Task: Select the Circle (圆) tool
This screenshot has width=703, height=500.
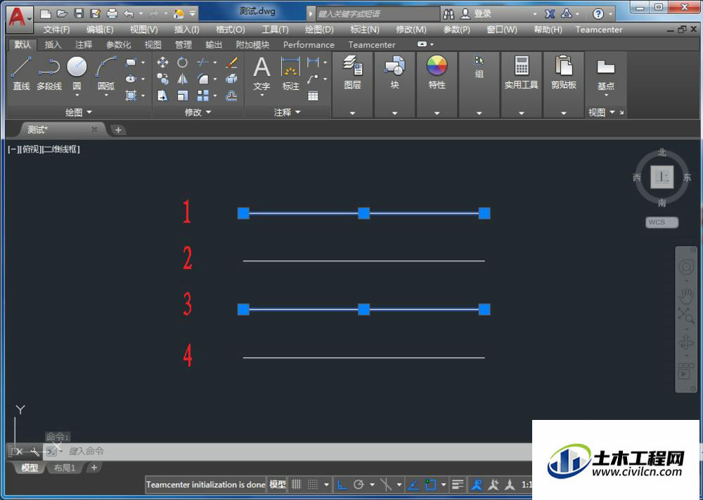Action: (77, 67)
